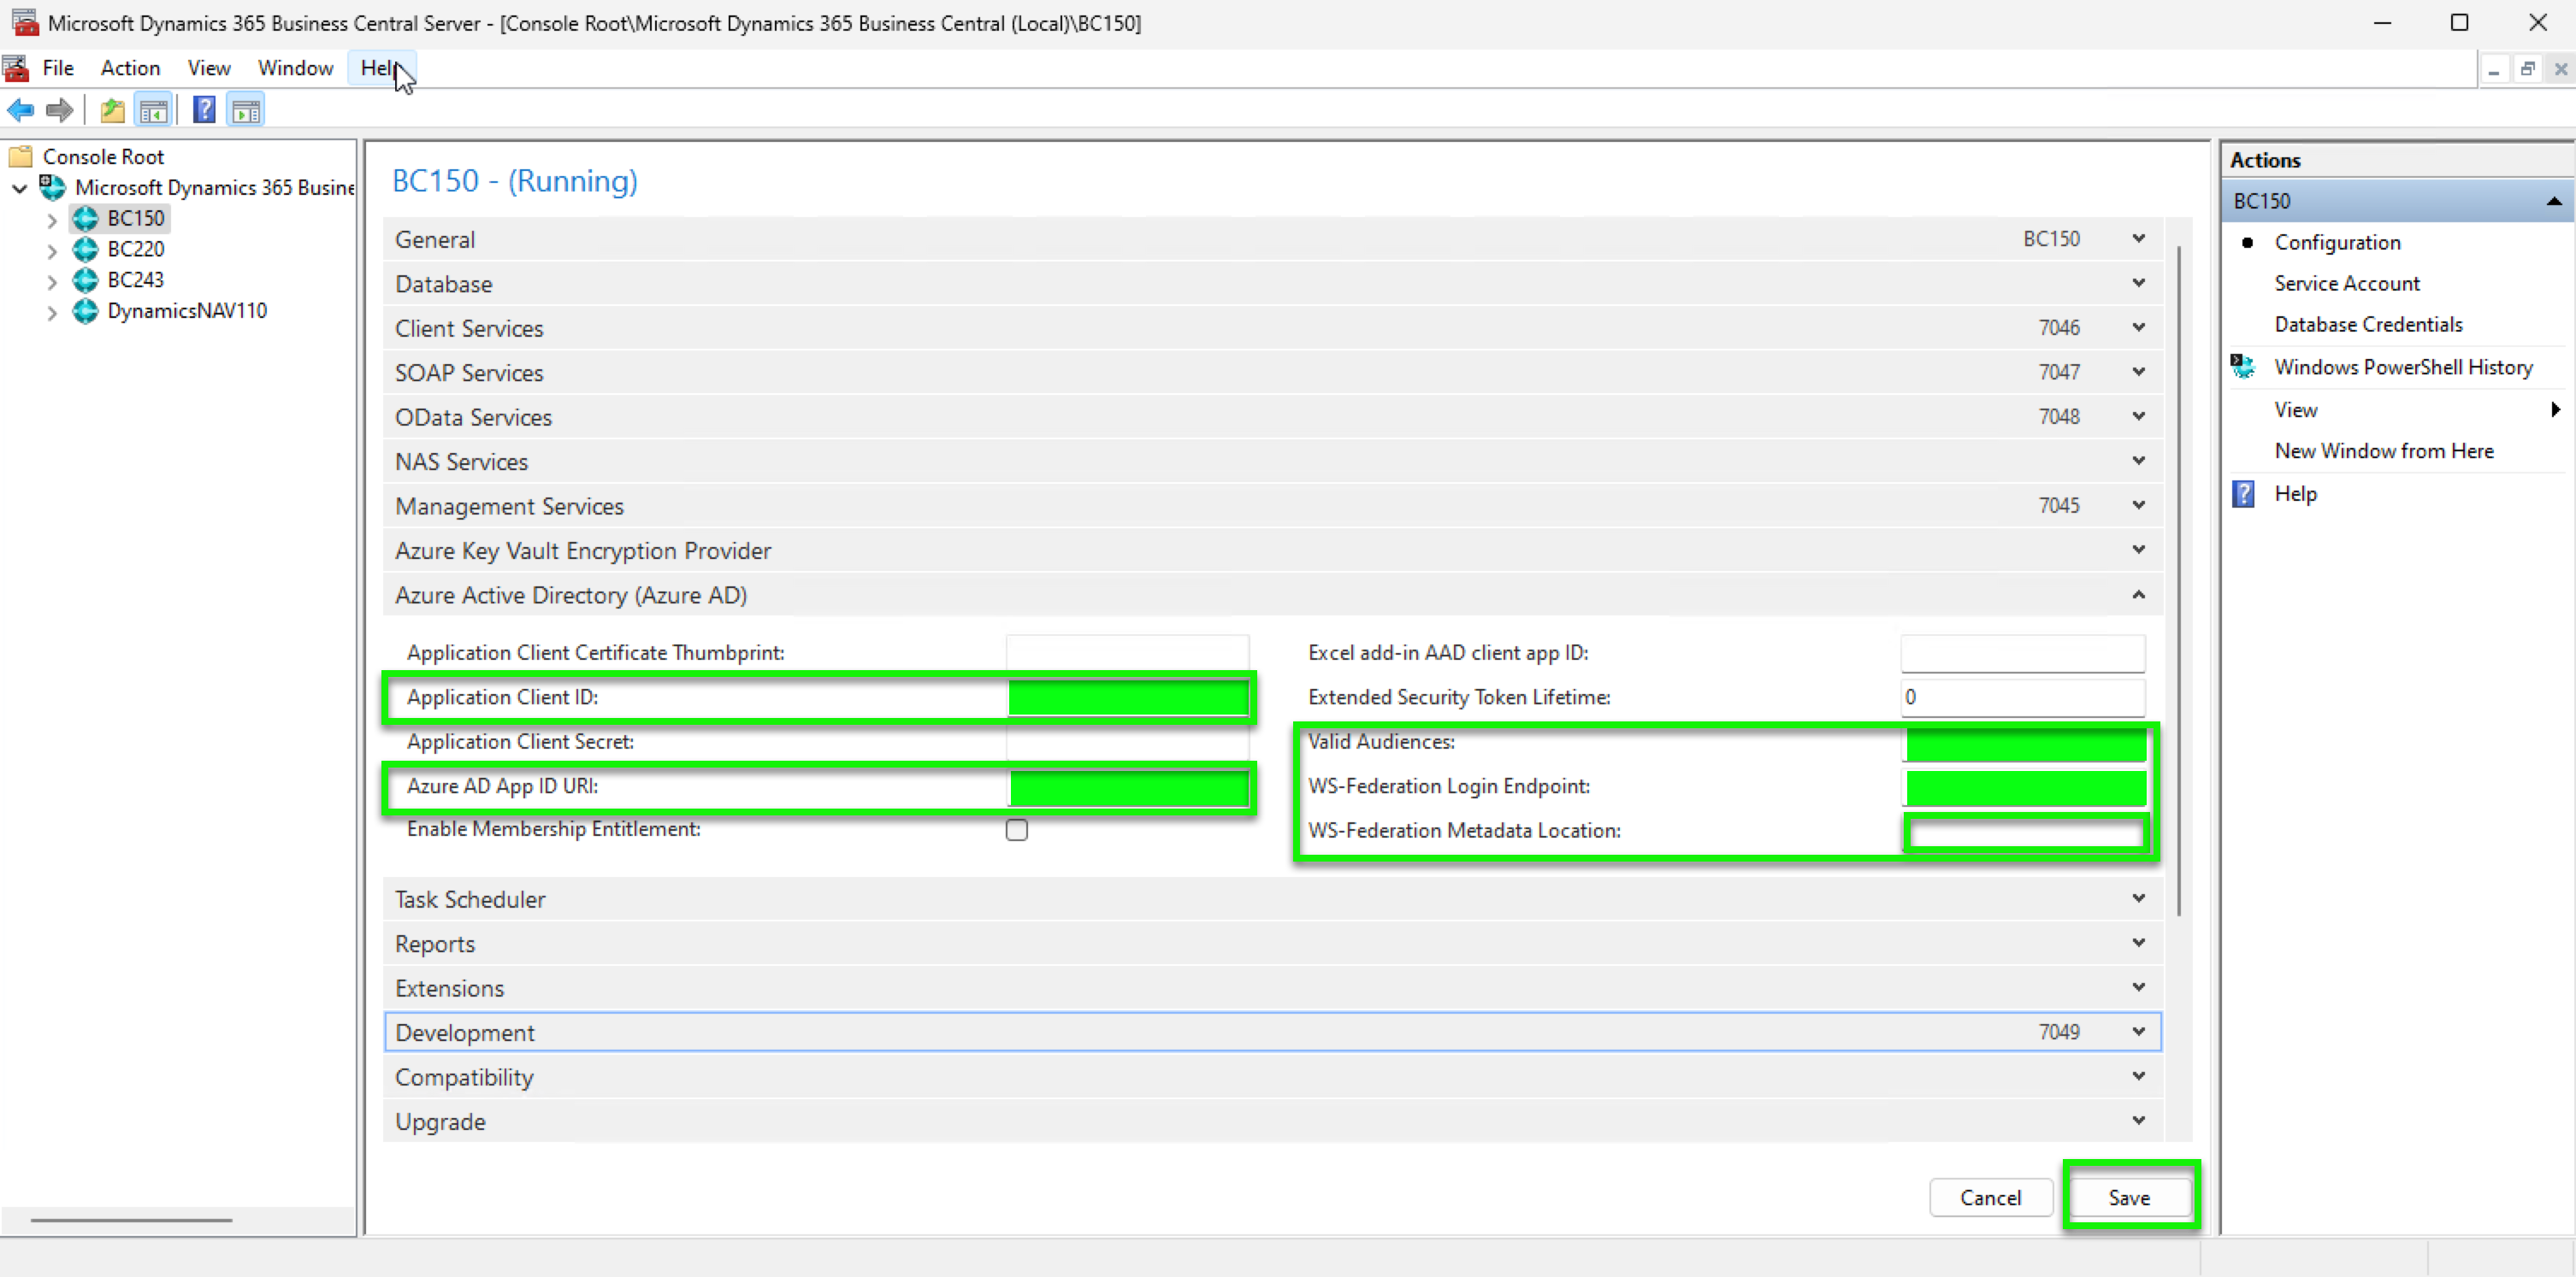
Task: Expand the Management Services section header
Action: tap(1272, 506)
